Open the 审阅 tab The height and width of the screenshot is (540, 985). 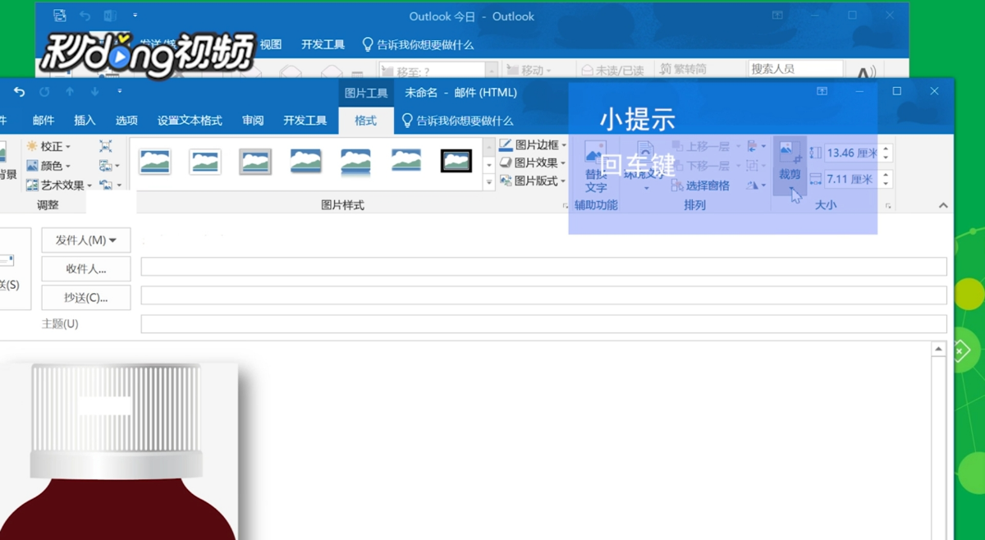point(253,121)
